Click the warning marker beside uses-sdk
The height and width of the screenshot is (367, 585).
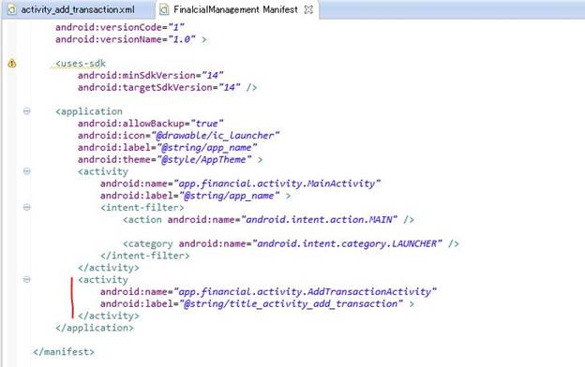click(12, 63)
